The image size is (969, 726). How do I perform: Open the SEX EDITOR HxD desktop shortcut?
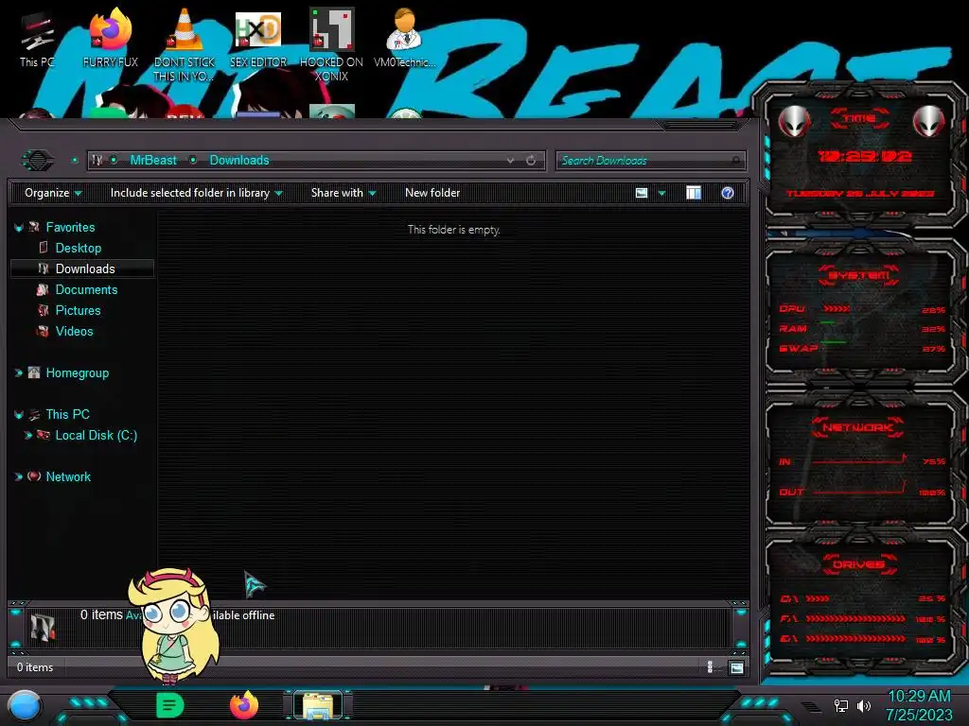(258, 41)
